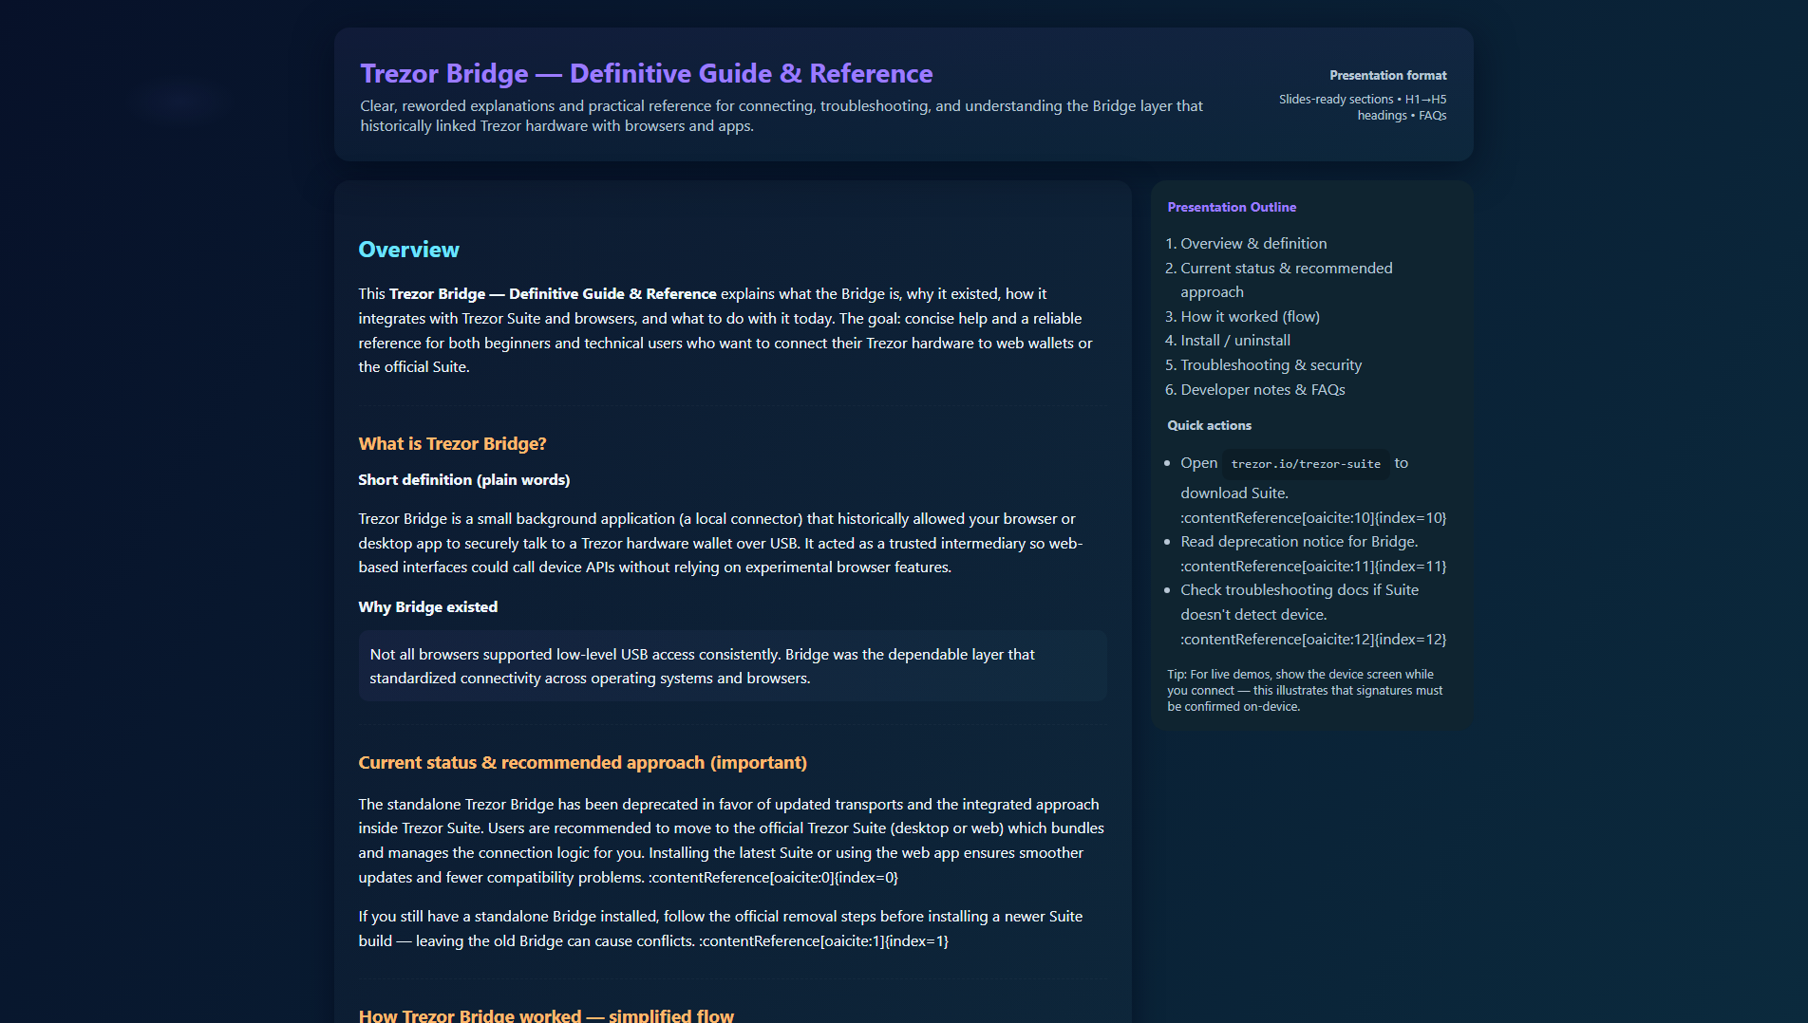
Task: Click 'How Trezor Bridge worked — simplified flow' heading
Action: (x=545, y=1014)
